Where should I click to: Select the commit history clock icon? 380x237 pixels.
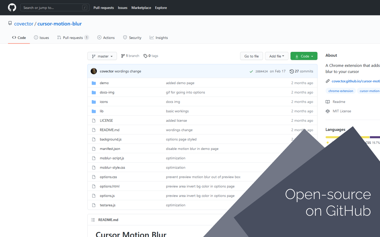pos(292,71)
